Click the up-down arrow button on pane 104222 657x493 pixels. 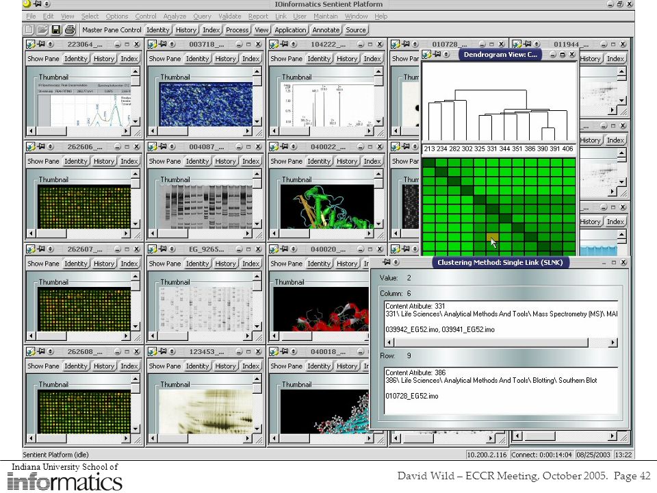294,44
